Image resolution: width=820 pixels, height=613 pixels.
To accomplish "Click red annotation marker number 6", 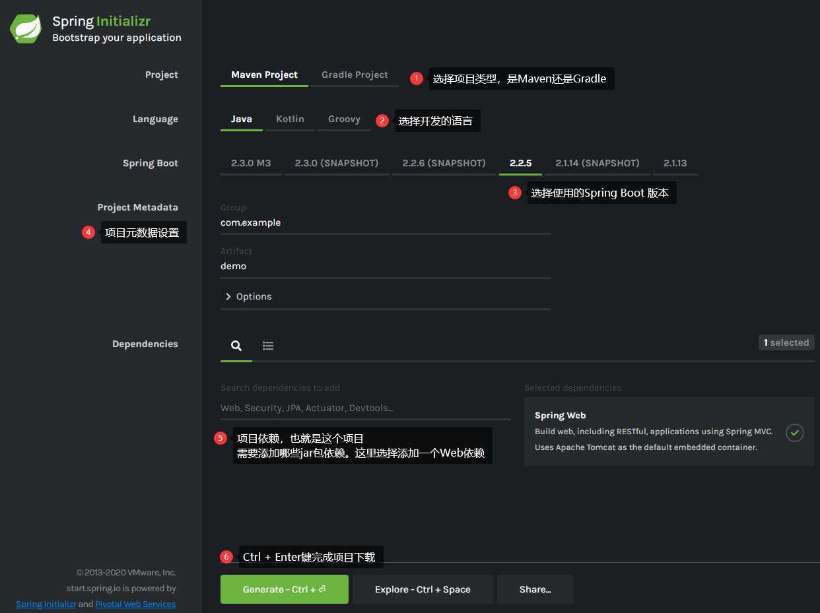I will pyautogui.click(x=226, y=557).
